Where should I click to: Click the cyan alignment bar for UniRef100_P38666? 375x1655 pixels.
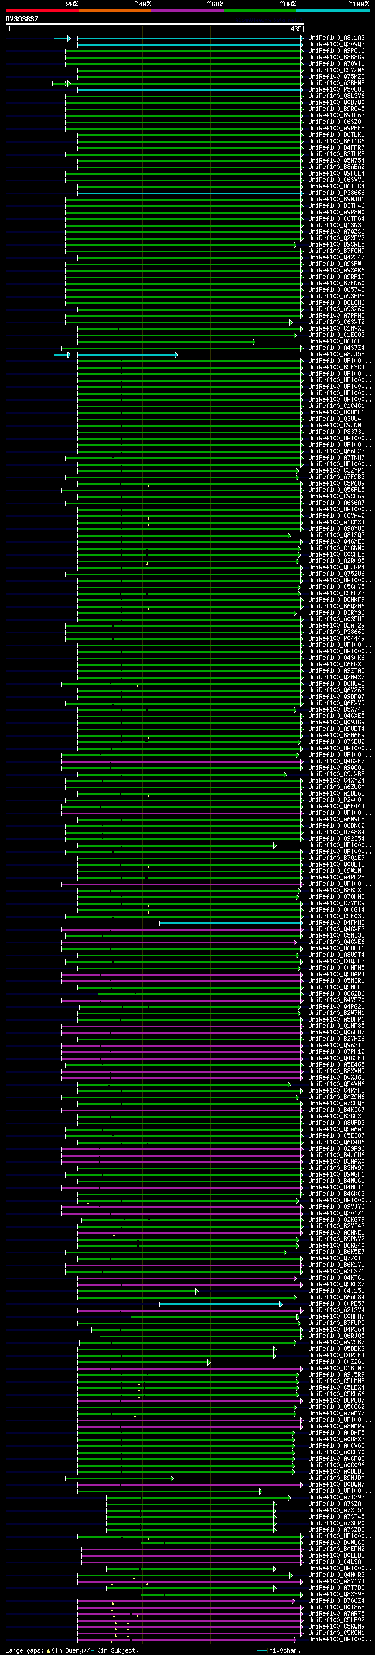(190, 193)
